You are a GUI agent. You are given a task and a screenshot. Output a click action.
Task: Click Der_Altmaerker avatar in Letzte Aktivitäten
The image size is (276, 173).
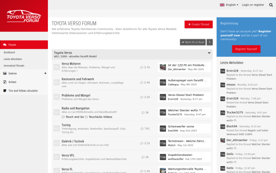pos(223,141)
